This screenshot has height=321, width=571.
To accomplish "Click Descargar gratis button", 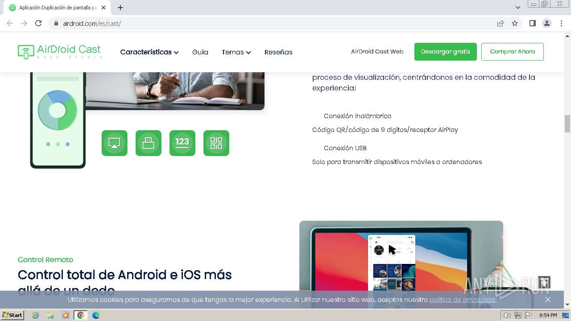I will [x=446, y=52].
